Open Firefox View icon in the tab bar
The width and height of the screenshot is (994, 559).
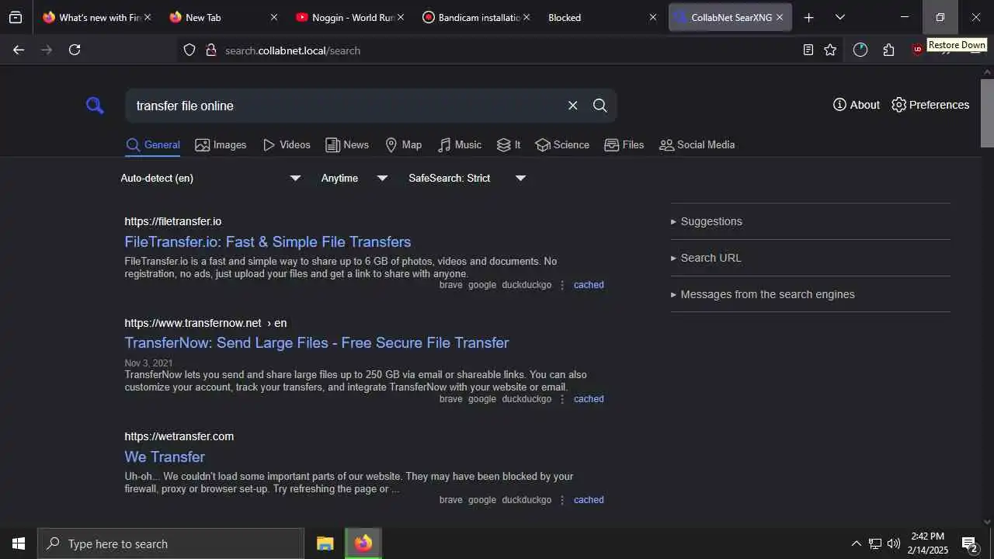coord(16,17)
